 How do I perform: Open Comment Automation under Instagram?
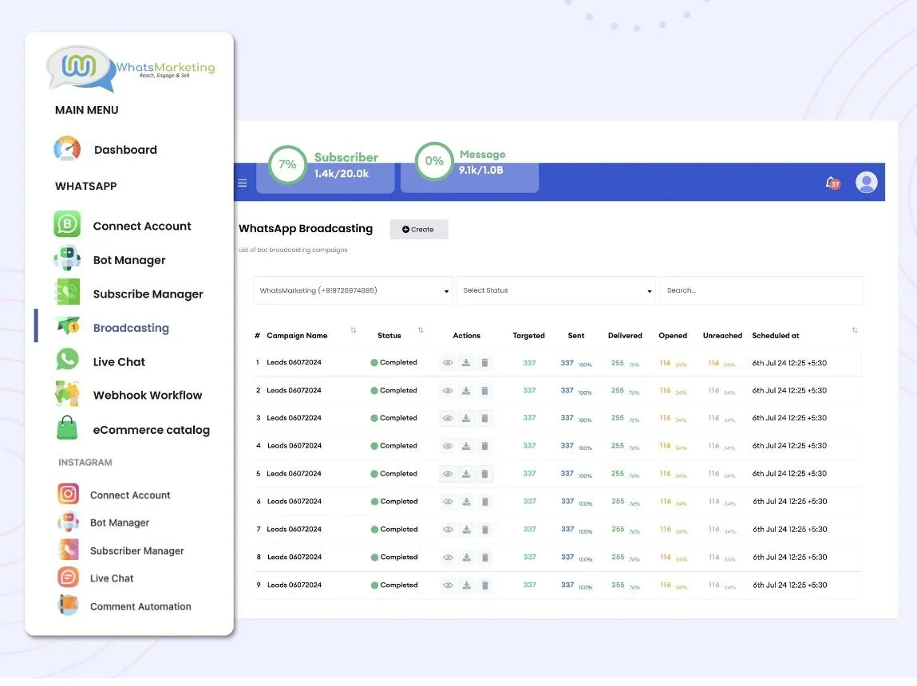[140, 607]
